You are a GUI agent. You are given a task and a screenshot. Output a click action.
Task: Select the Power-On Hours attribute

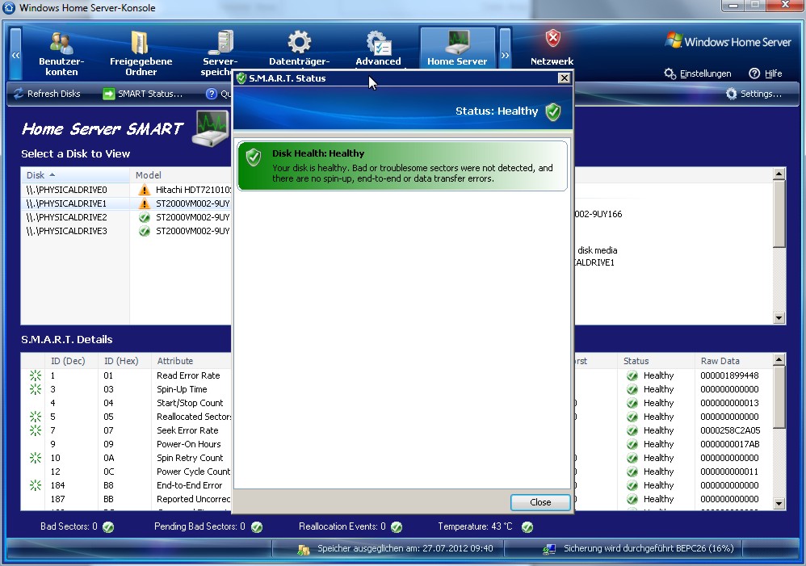point(189,444)
